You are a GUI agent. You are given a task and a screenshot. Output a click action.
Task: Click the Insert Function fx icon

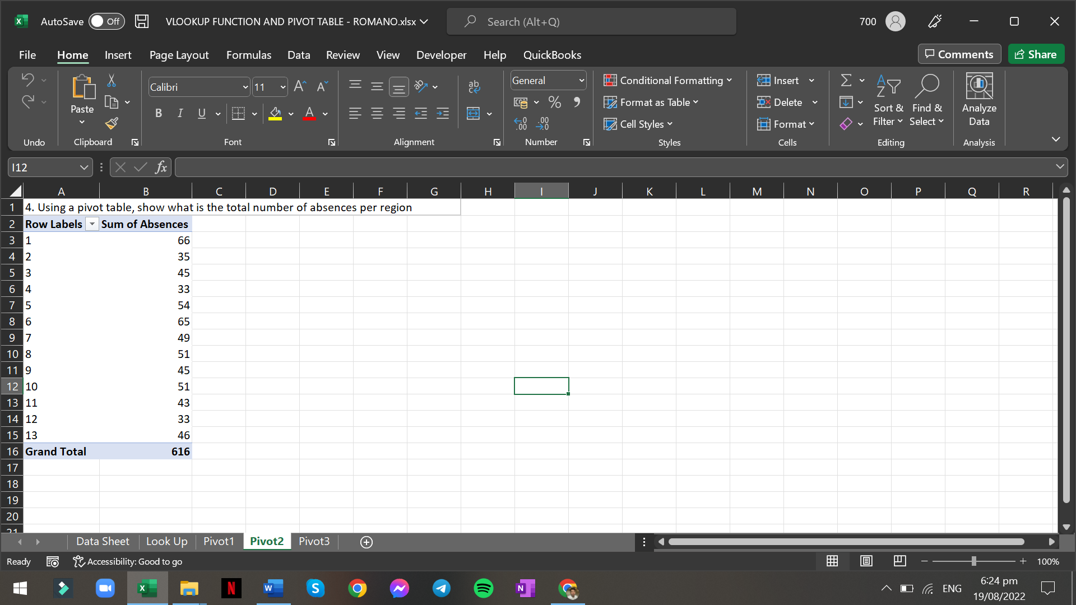pos(161,167)
